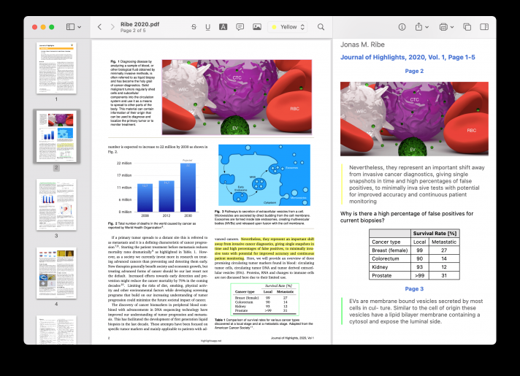
Task: Jump to Page 2 link in notes
Action: (x=414, y=71)
